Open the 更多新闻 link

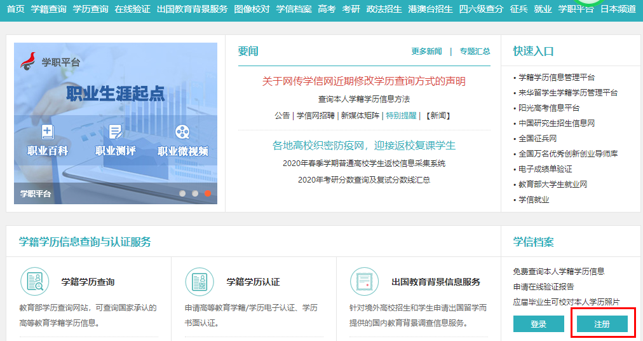(x=426, y=52)
